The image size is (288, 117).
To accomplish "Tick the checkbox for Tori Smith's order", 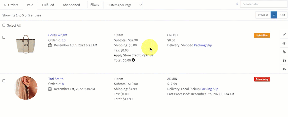I will coord(4,81).
